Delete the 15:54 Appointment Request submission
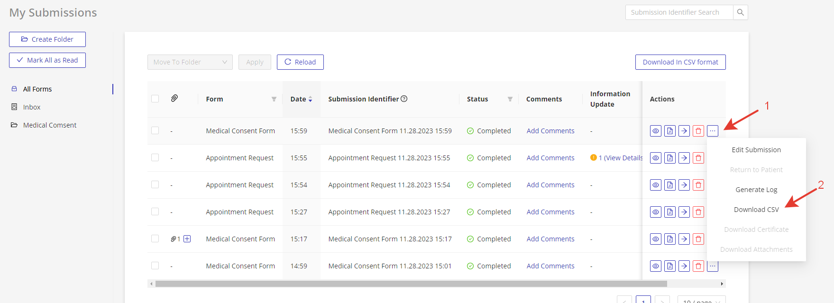 pos(698,185)
